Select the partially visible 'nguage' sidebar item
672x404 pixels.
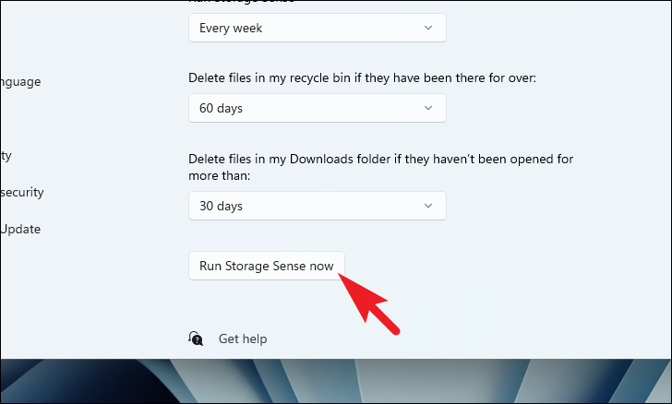click(20, 82)
